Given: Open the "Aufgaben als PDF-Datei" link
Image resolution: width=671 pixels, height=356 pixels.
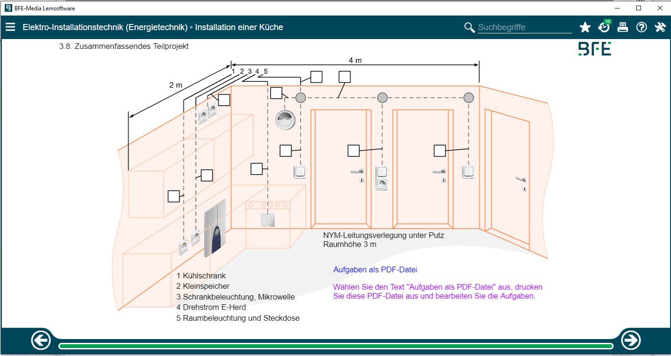Looking at the screenshot, I should [375, 270].
